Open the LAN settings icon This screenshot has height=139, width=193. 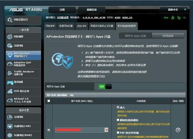10,126
